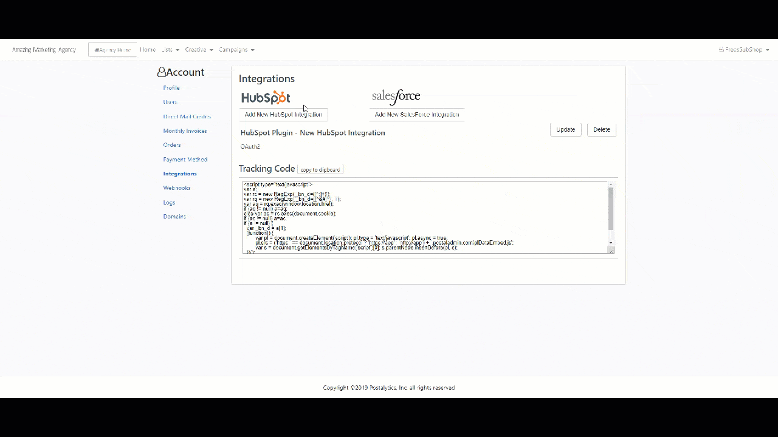Open Domains in the Account sidebar
The width and height of the screenshot is (778, 437).
pos(174,216)
